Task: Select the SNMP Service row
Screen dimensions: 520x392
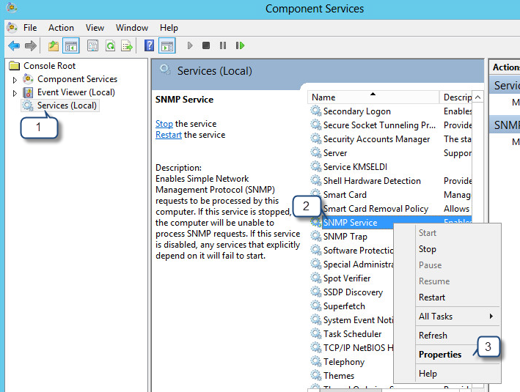Action: [350, 222]
